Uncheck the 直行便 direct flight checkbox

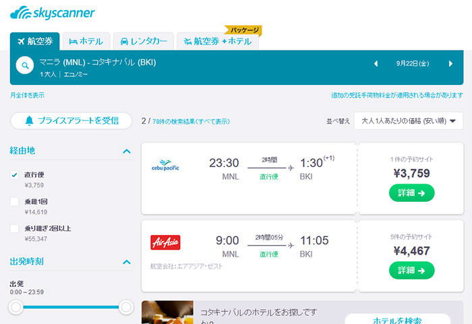(x=14, y=175)
